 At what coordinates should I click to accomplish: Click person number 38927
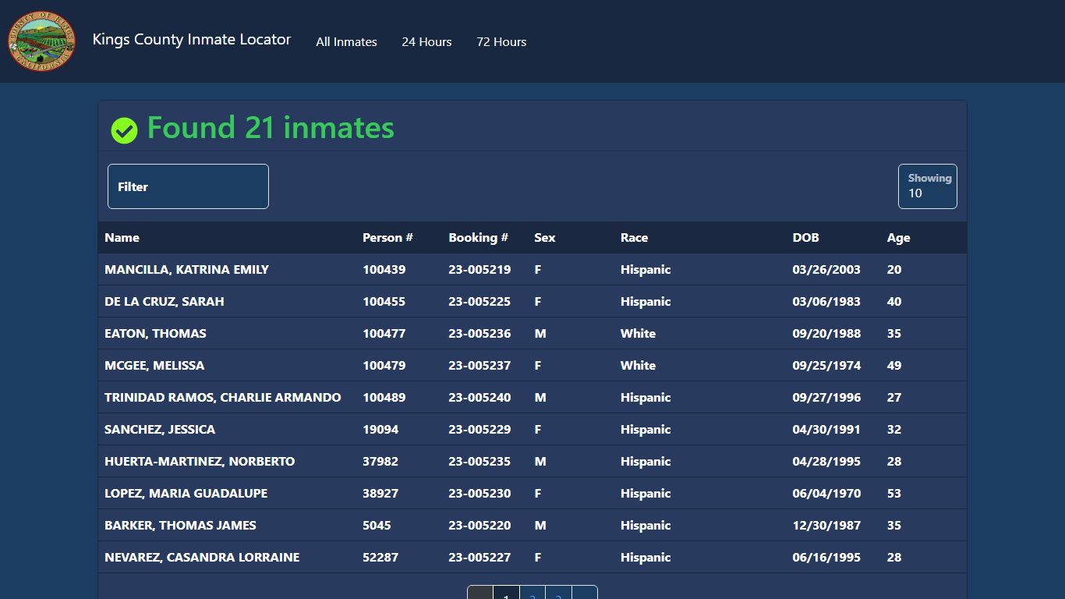coord(380,494)
